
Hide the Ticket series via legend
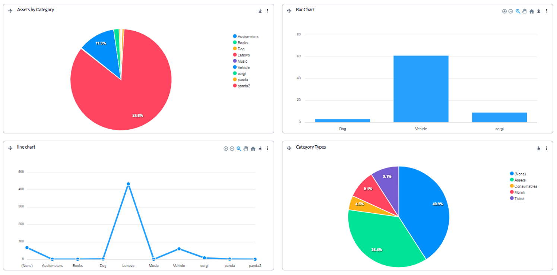(x=519, y=199)
